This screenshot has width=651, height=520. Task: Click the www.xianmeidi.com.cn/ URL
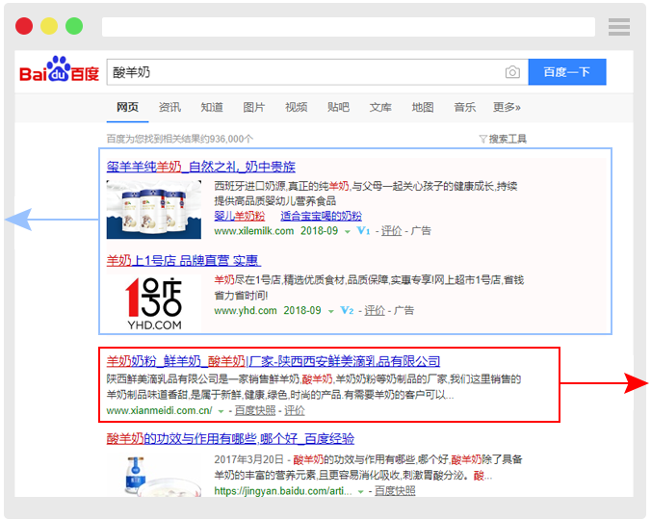pyautogui.click(x=160, y=410)
